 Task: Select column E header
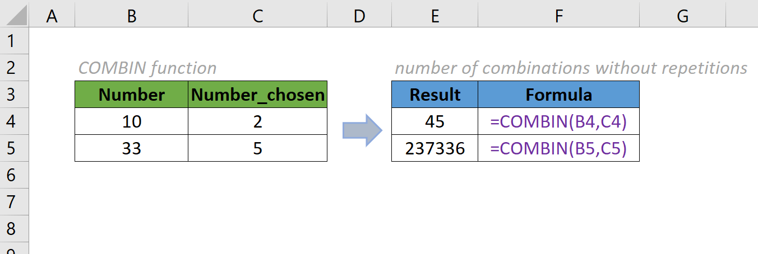point(435,17)
